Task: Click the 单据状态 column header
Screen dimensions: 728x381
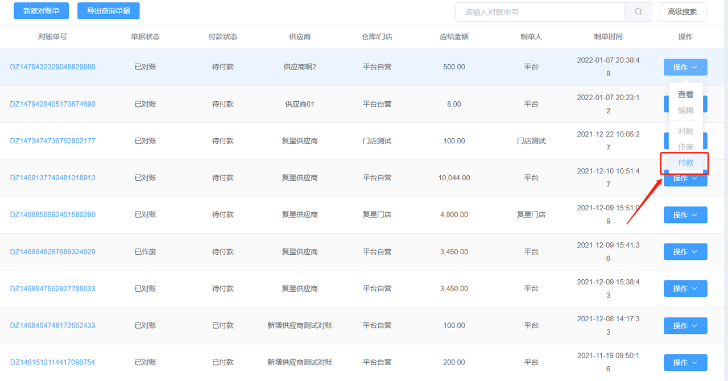Action: (x=145, y=37)
